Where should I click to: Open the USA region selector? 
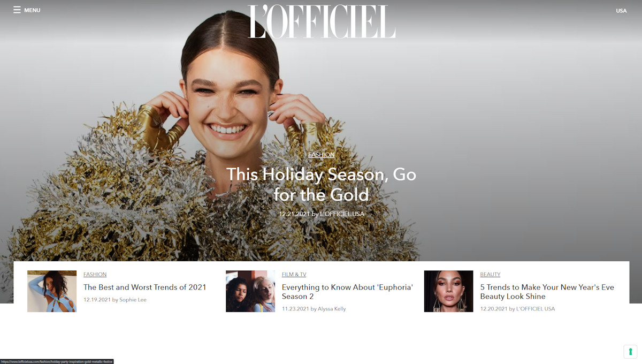pyautogui.click(x=621, y=11)
